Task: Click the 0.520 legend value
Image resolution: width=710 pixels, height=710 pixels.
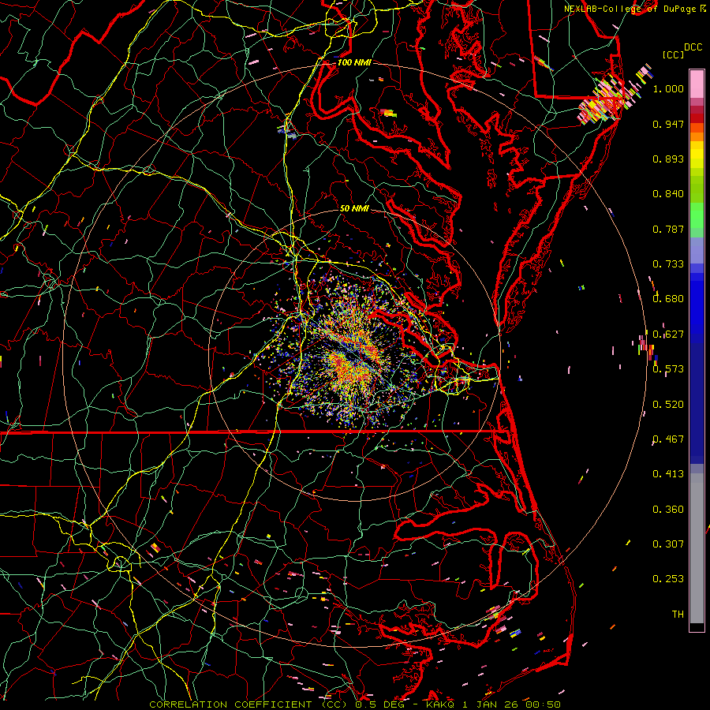Action: (668, 405)
